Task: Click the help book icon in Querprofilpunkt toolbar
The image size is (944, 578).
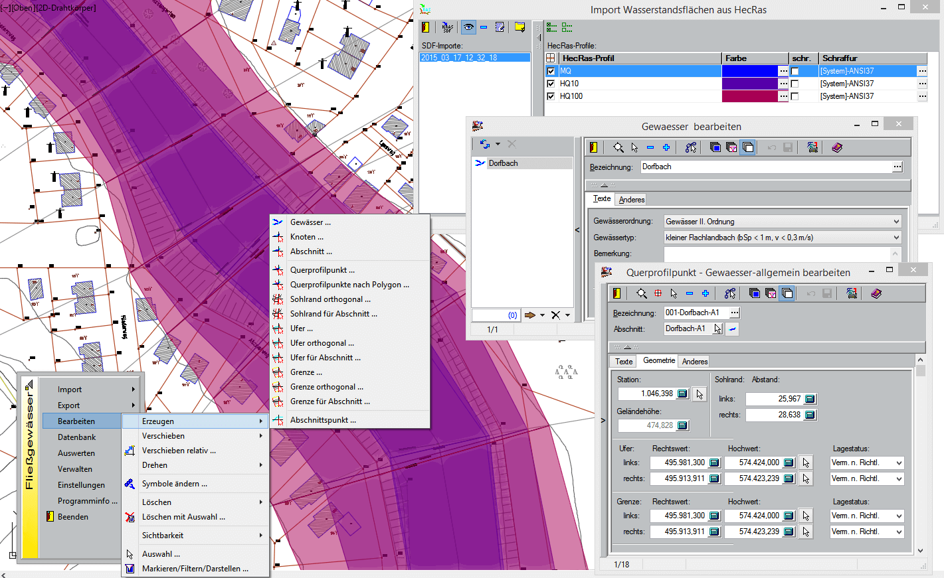Action: pos(876,293)
